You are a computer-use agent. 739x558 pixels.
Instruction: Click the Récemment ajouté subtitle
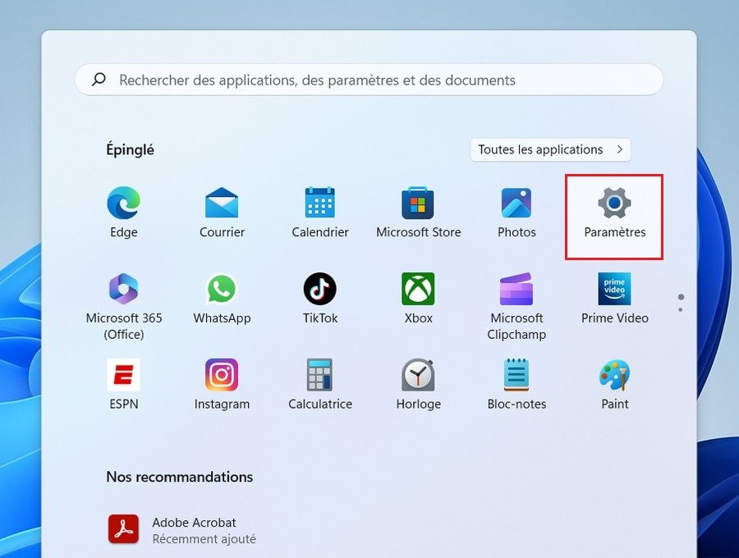204,538
